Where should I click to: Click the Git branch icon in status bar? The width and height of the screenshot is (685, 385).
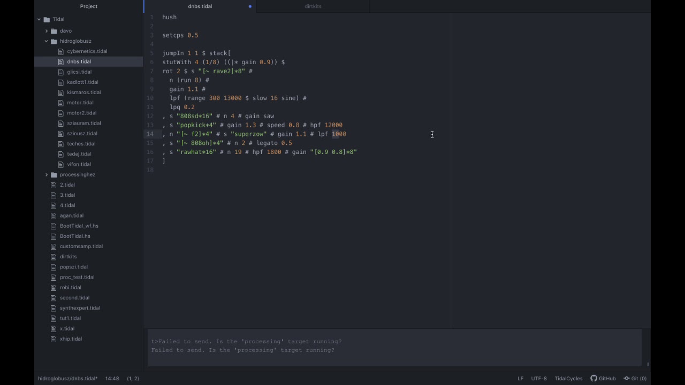tap(627, 379)
